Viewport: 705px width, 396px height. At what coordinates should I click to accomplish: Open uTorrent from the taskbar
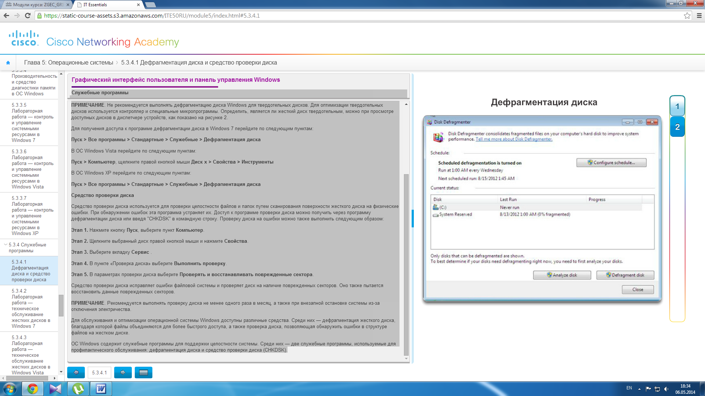pos(78,389)
